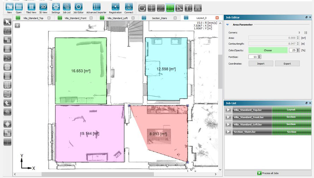
Task: Click the viewport horizontal scrollbar
Action: (x=97, y=174)
